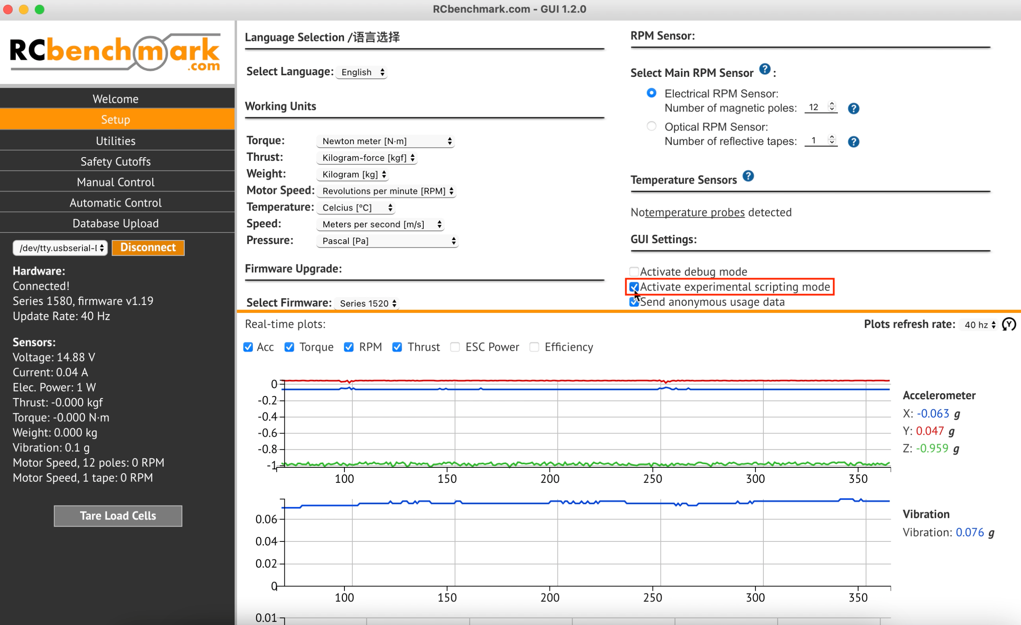Enable the ESC Power plot
This screenshot has width=1021, height=625.
coord(455,347)
